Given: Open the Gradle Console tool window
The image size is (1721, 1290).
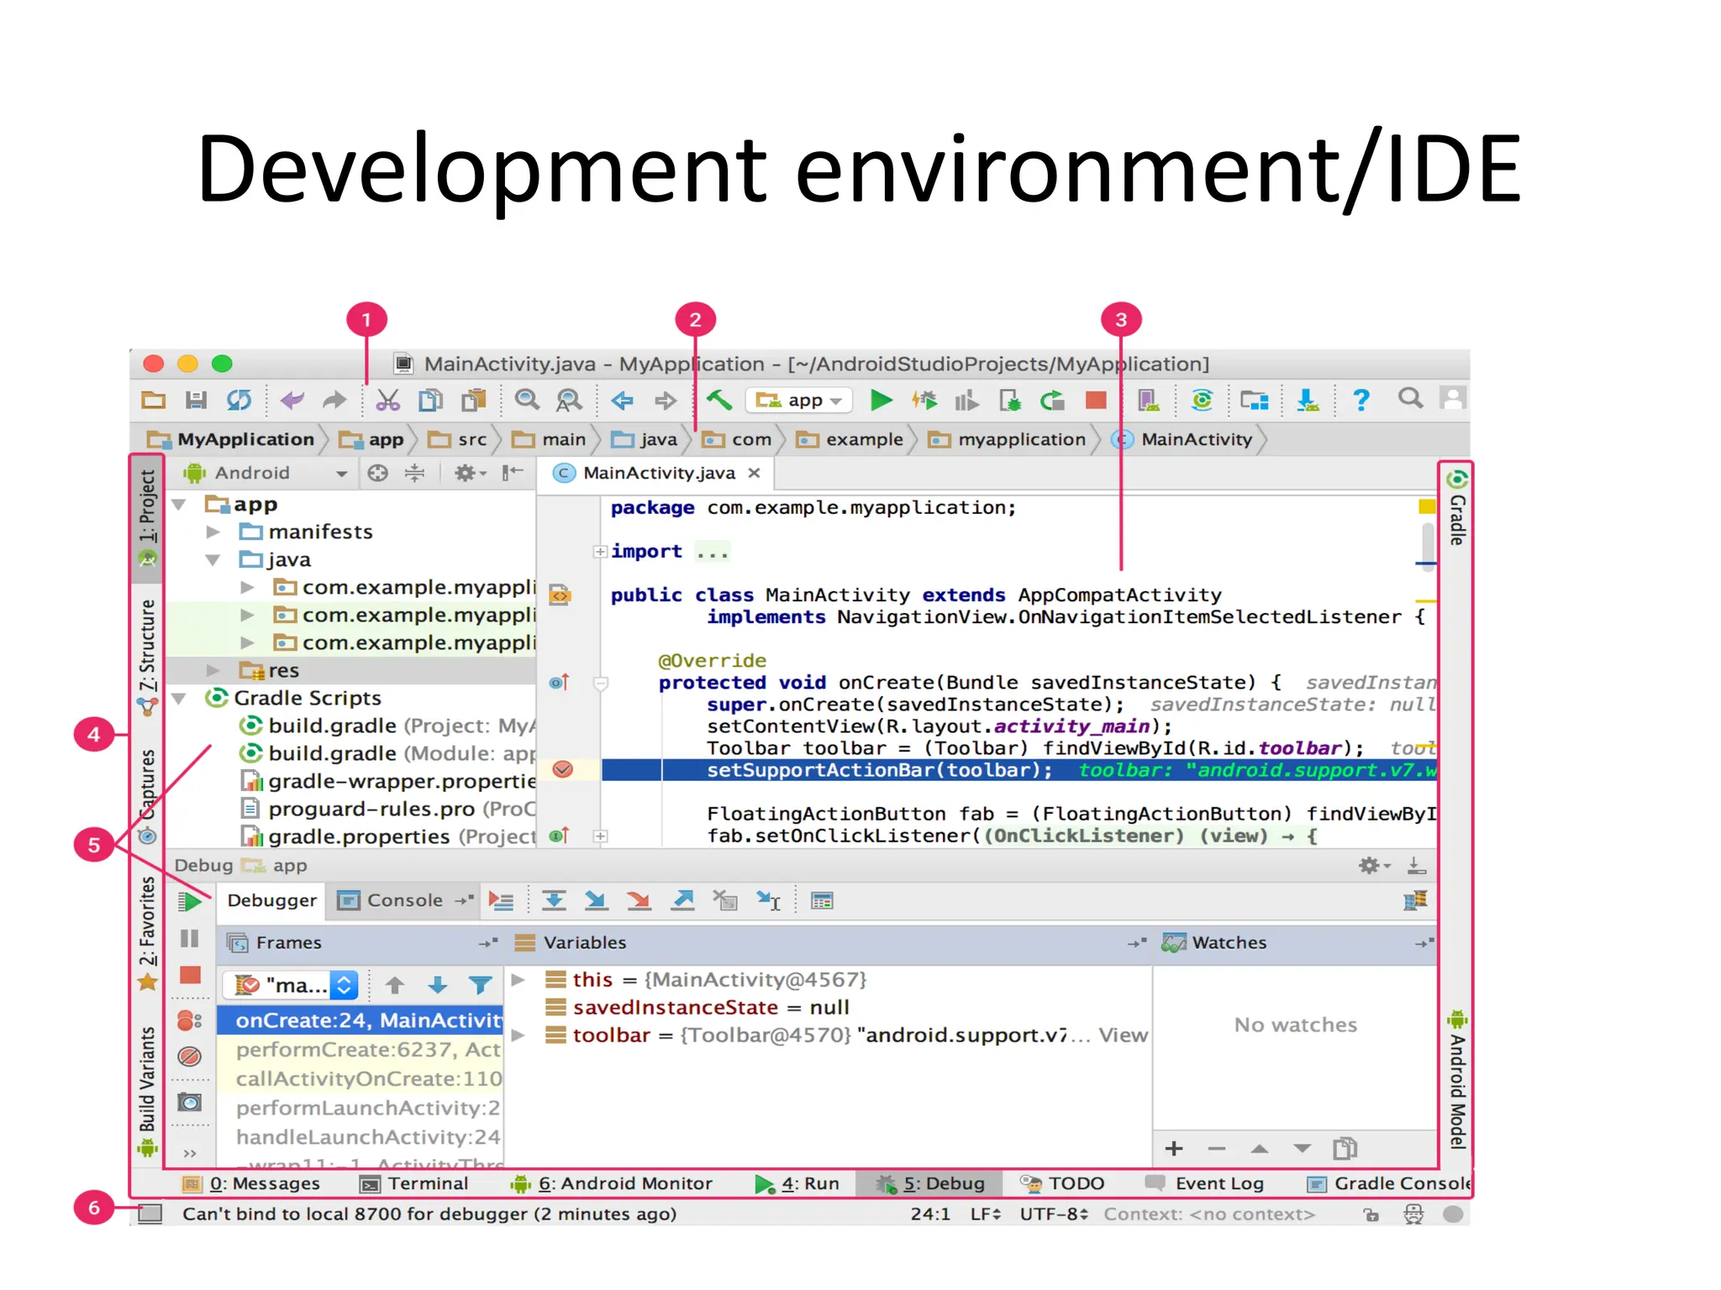Looking at the screenshot, I should tap(1388, 1183).
